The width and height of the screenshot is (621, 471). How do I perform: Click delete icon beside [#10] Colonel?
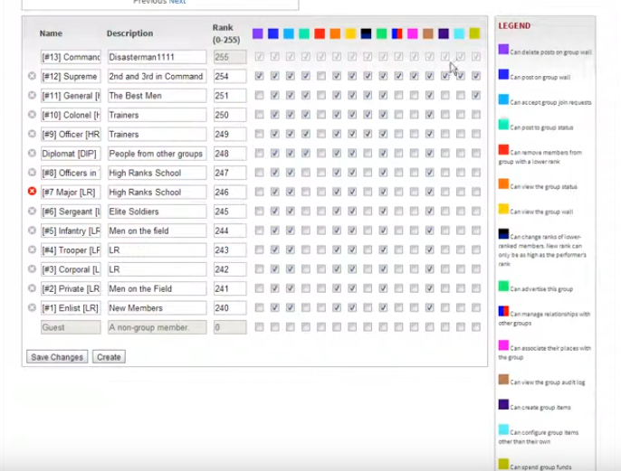(33, 115)
